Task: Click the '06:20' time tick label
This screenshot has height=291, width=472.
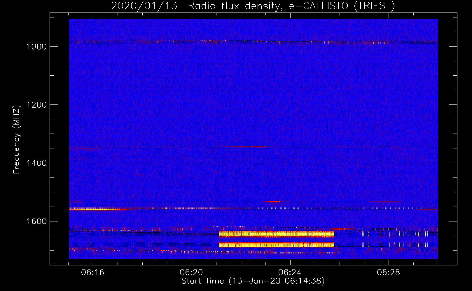Action: [191, 273]
